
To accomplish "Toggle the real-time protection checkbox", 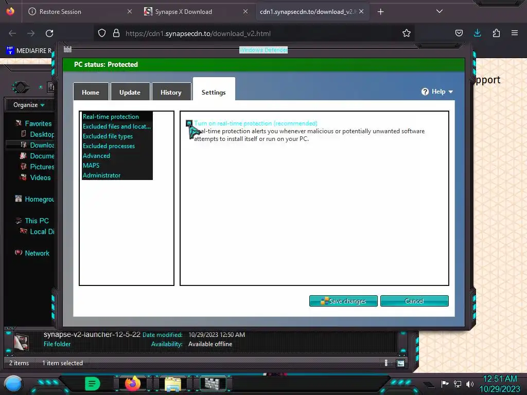I will coord(189,123).
